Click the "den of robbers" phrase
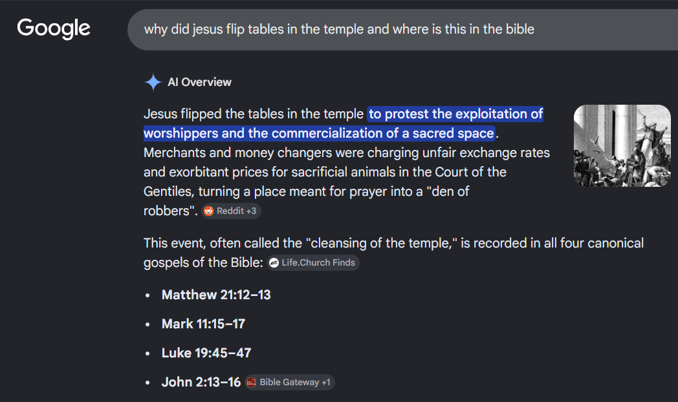Viewport: 678px width, 402px height. 306,201
